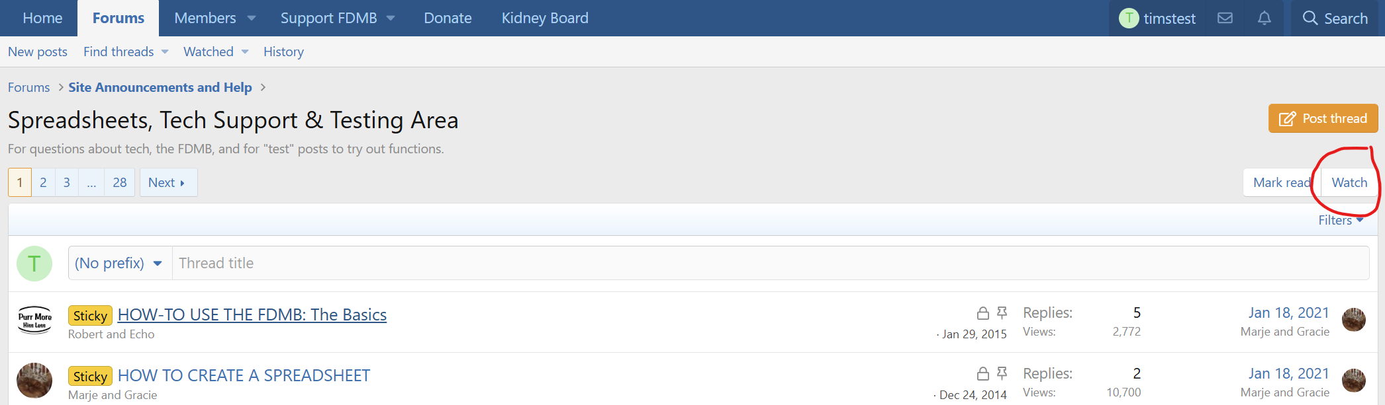Click the Thread title input field
Image resolution: width=1385 pixels, height=405 pixels.
(x=771, y=263)
